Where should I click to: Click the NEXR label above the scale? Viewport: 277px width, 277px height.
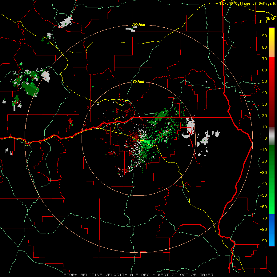point(271,18)
